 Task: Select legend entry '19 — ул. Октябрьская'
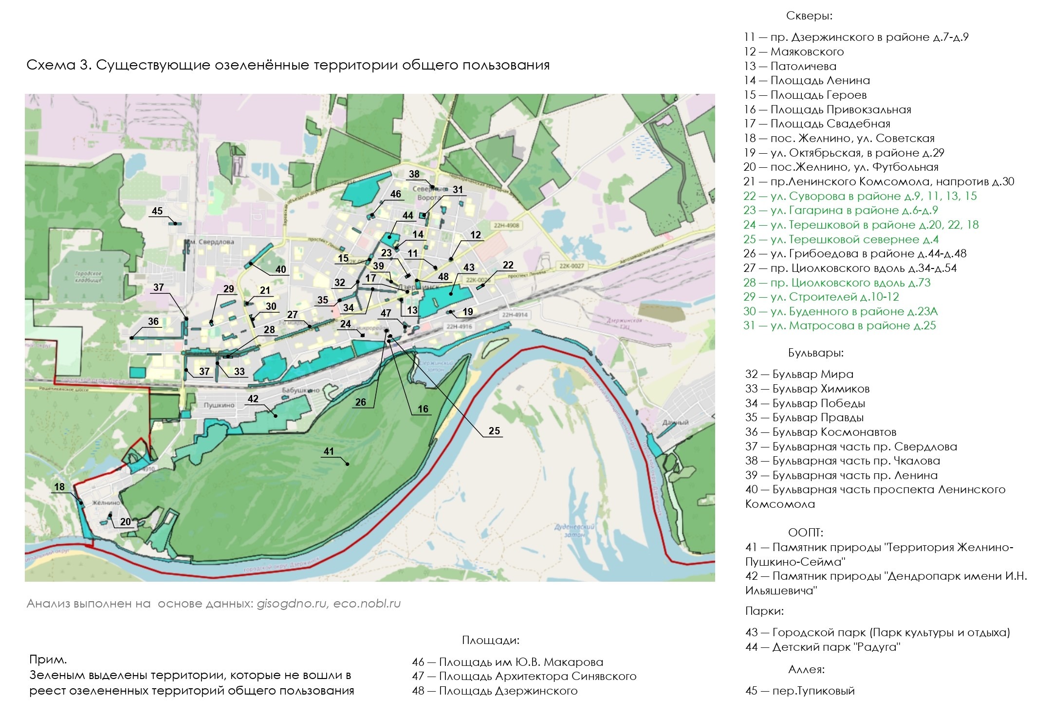(844, 153)
